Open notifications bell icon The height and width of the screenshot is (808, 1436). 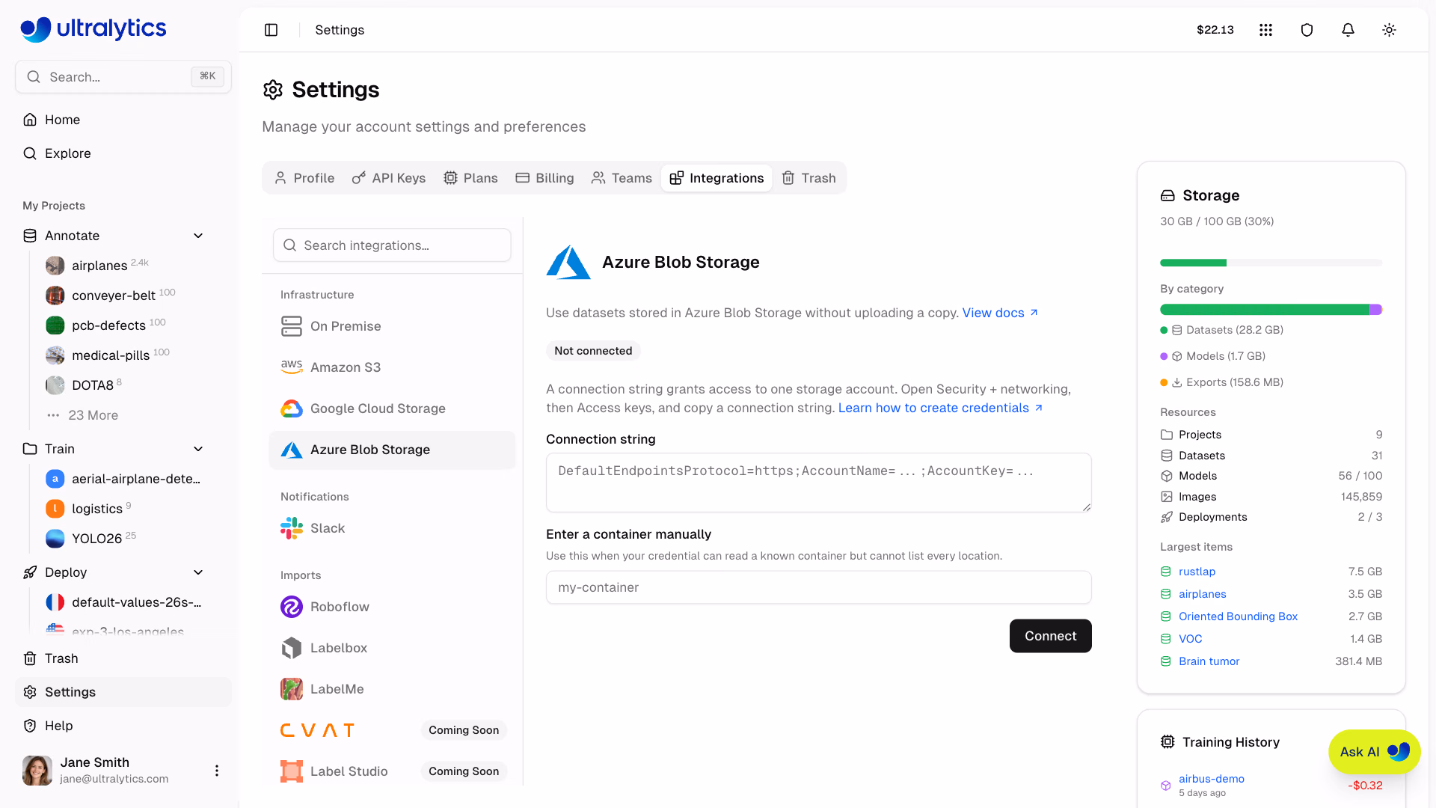point(1348,30)
